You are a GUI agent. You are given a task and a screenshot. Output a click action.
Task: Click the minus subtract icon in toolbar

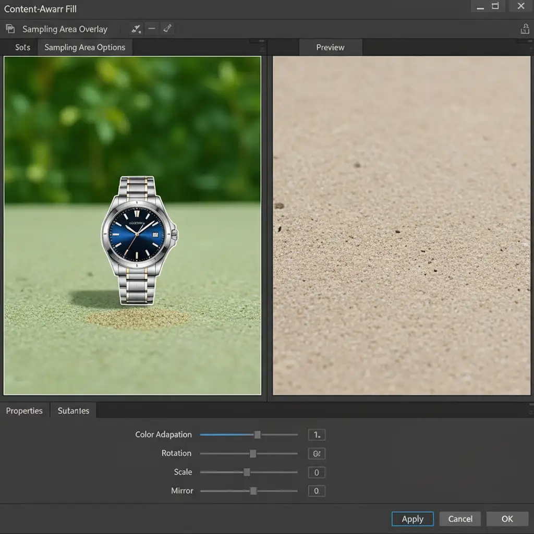[152, 29]
